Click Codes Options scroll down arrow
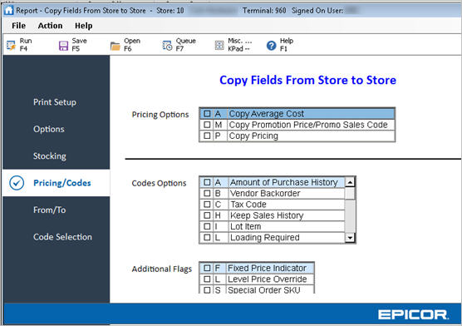The height and width of the screenshot is (326, 462). click(350, 238)
